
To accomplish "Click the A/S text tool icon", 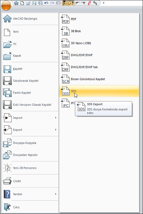I will 95,3.
